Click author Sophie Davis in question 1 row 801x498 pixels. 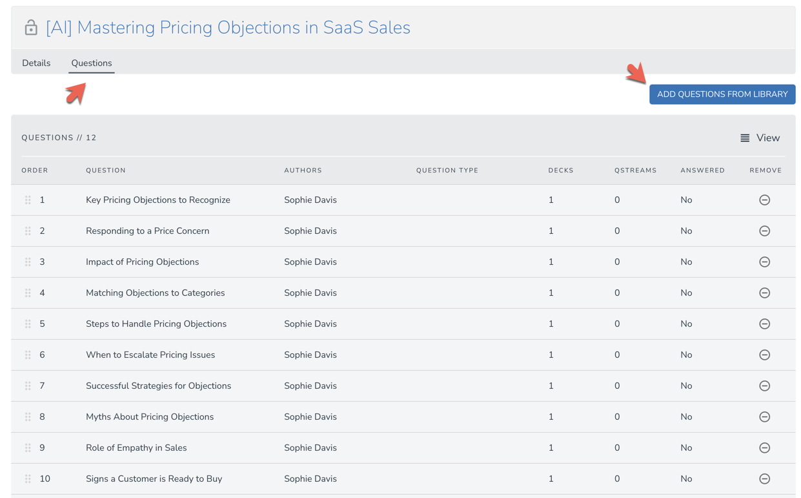pos(310,200)
